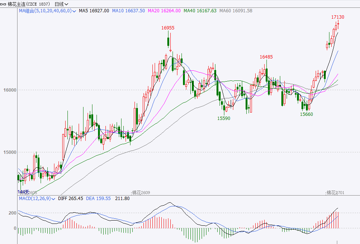Click the 16485 peak price label
The height and width of the screenshot is (244, 360).
pyautogui.click(x=266, y=57)
